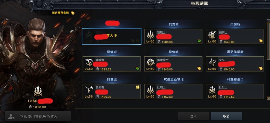
Task: Click the Sorceress class icon
Action: [x=212, y=62]
